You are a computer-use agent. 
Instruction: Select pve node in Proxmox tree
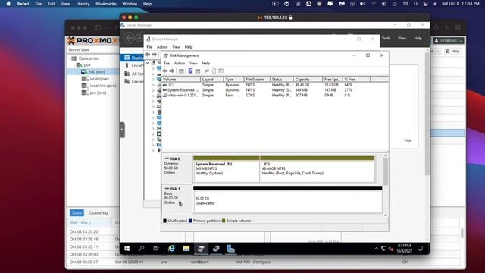87,65
